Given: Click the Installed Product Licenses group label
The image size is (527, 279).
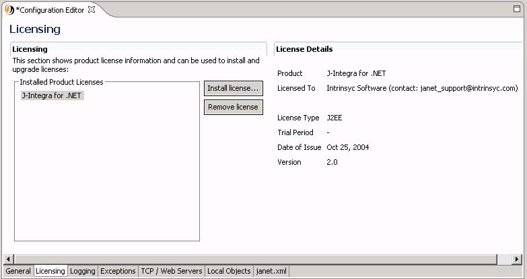Looking at the screenshot, I should point(61,82).
